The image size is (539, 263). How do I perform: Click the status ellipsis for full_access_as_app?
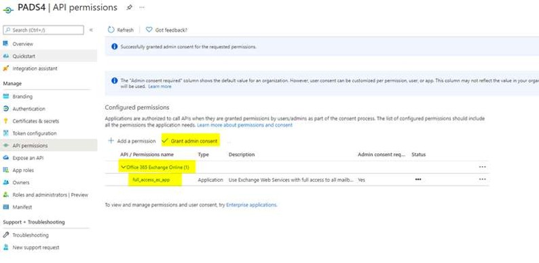coord(418,179)
